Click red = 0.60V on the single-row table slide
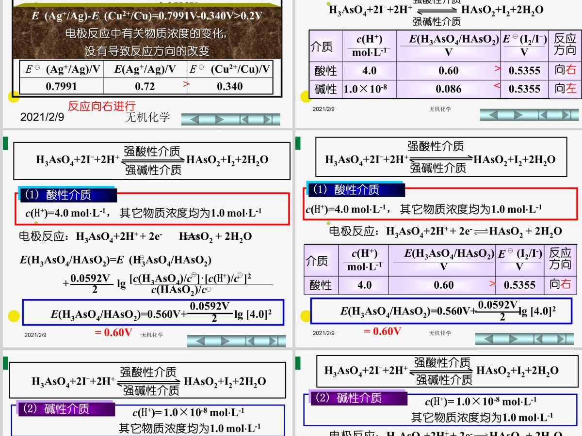The height and width of the screenshot is (436, 582). (383, 331)
